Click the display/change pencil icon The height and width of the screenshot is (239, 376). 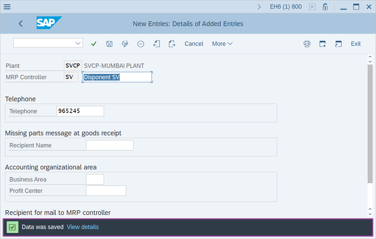[125, 43]
